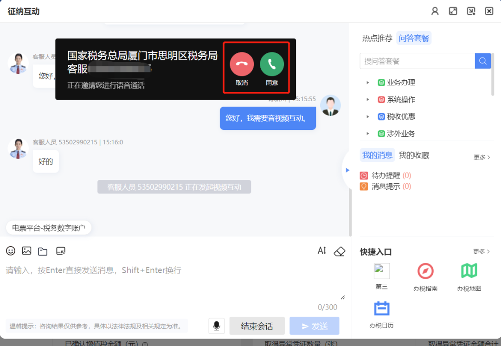Click customer service avatar beside 好的 message
This screenshot has width=501, height=346.
(x=18, y=148)
